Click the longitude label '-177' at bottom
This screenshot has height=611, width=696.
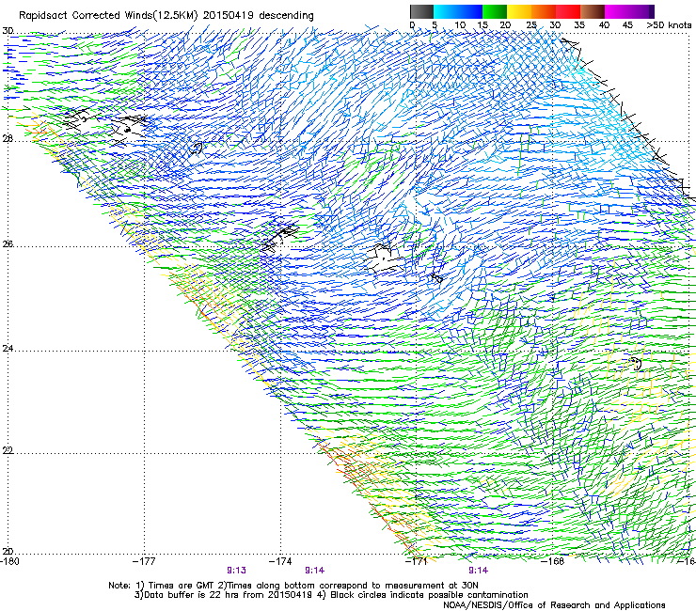144,561
